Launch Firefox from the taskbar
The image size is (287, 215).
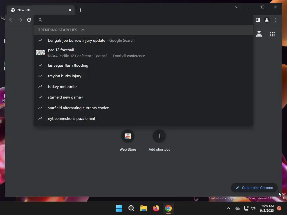156,208
